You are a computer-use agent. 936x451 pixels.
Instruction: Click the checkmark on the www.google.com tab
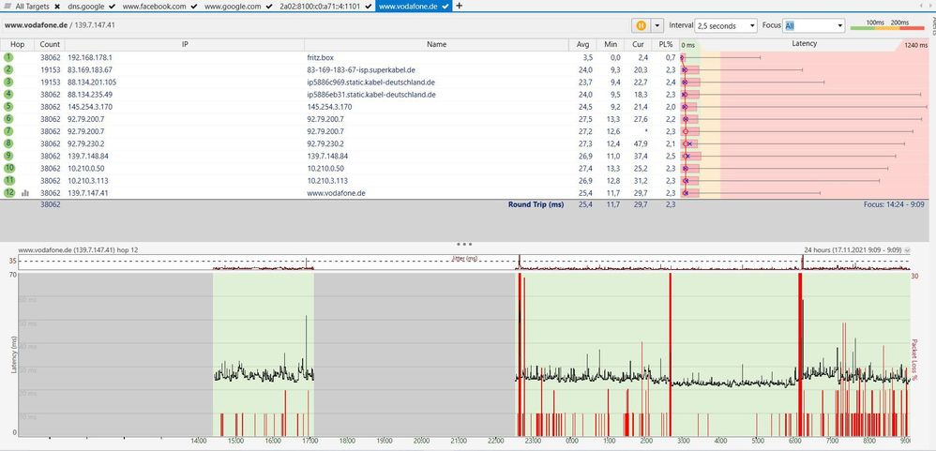269,6
